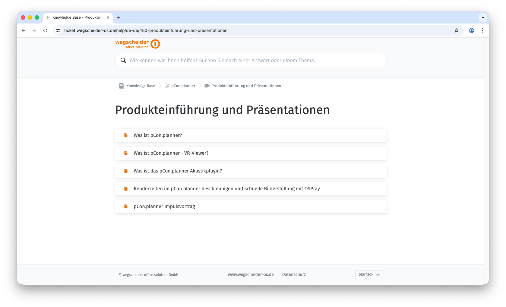Expand the tab search dropdown arrow
This screenshot has width=506, height=307.
[483, 17]
